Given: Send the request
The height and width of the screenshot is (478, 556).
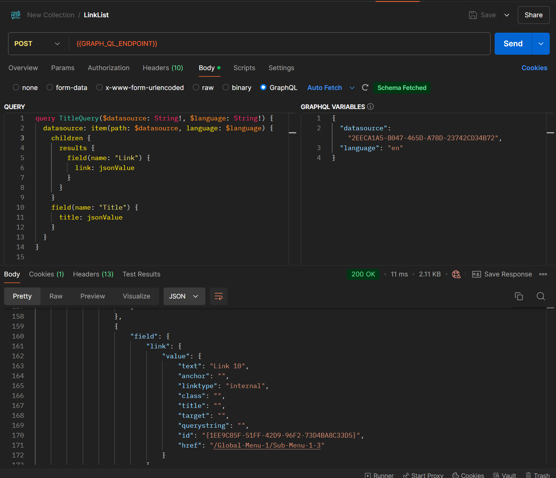Looking at the screenshot, I should [513, 44].
